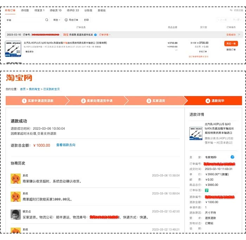Click the Taobao 淘宝网 logo
The height and width of the screenshot is (240, 246).
(x=19, y=78)
